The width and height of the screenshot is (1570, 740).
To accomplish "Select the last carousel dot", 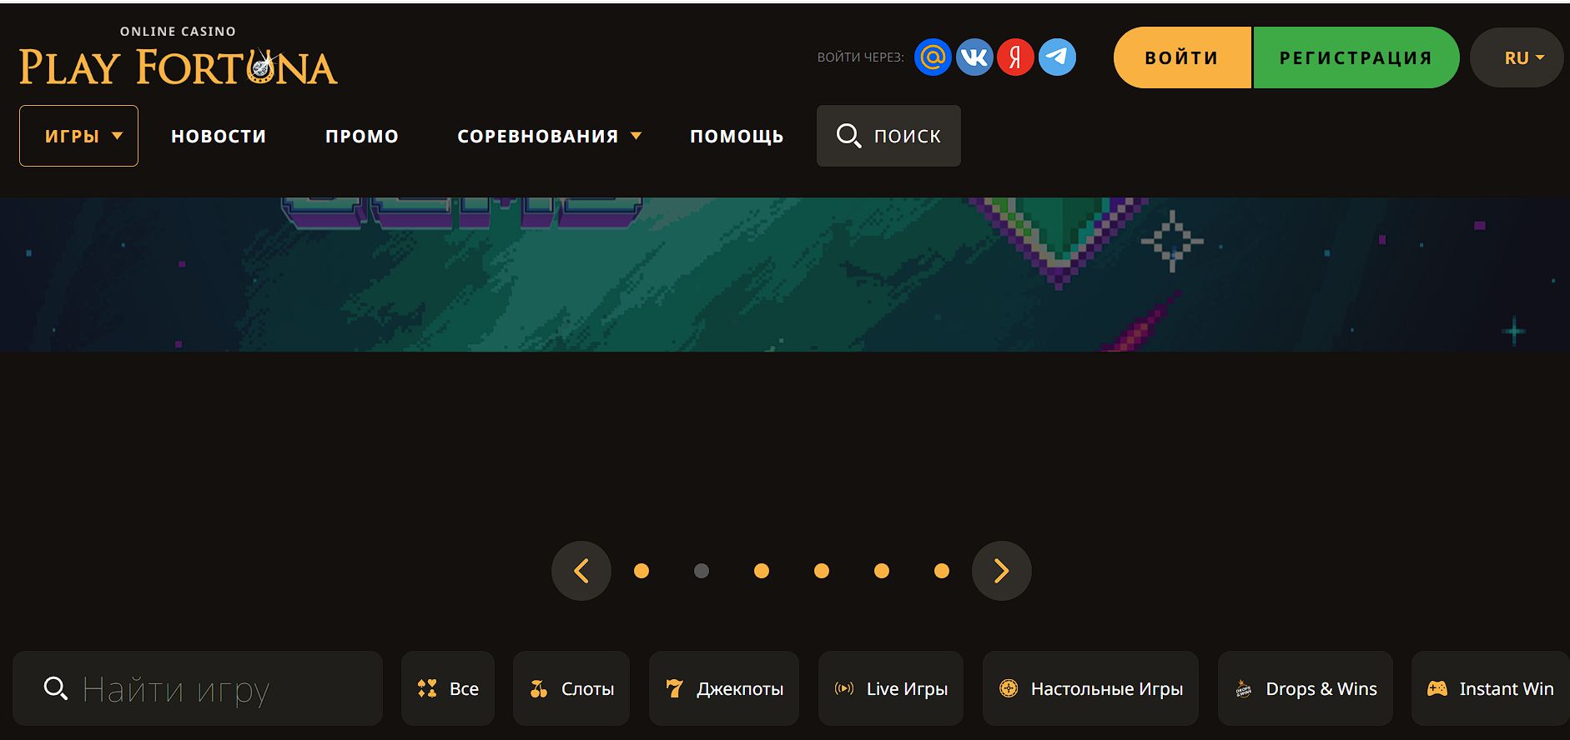I will point(942,571).
